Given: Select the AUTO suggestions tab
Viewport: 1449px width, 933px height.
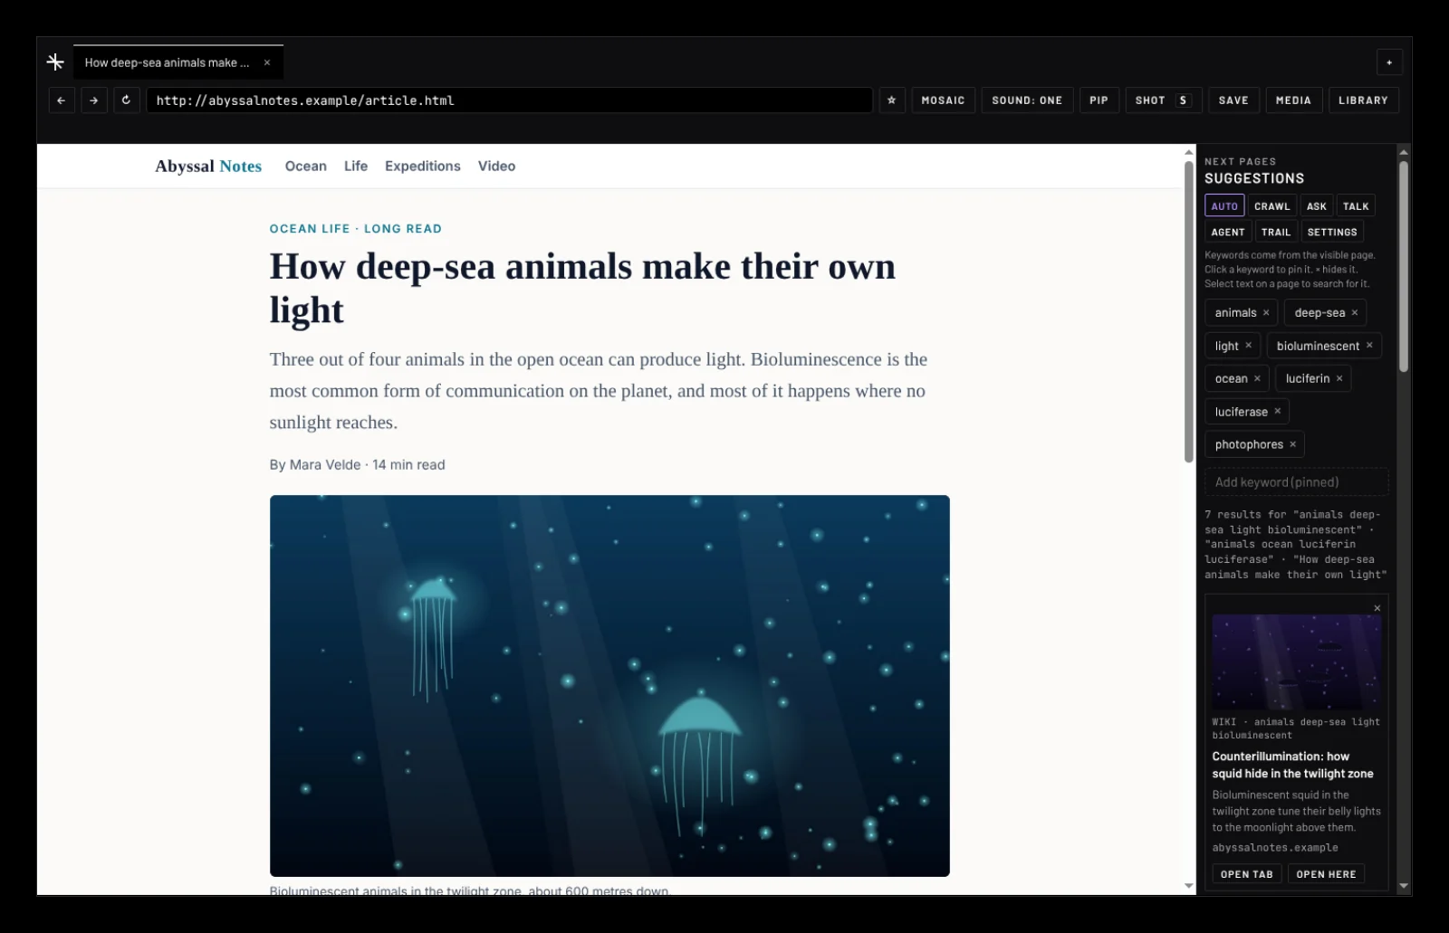Looking at the screenshot, I should [x=1224, y=206].
